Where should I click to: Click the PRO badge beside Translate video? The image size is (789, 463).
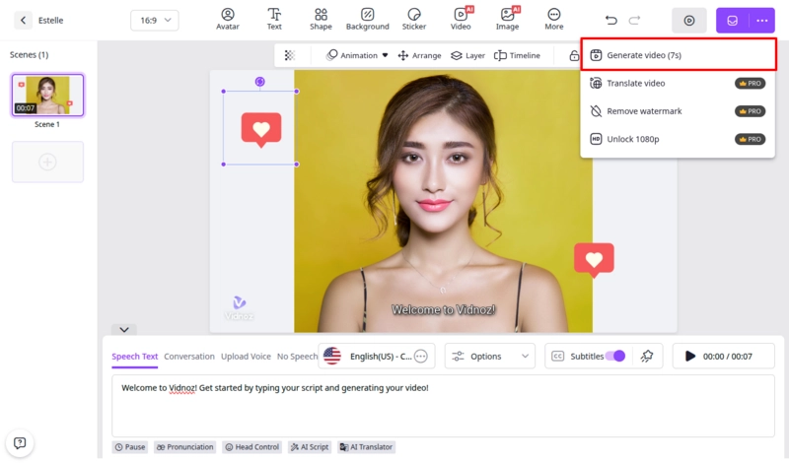pos(750,83)
